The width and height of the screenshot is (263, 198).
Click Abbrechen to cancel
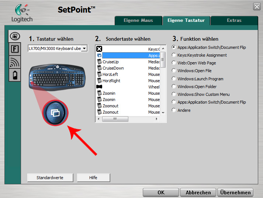pos(198,192)
